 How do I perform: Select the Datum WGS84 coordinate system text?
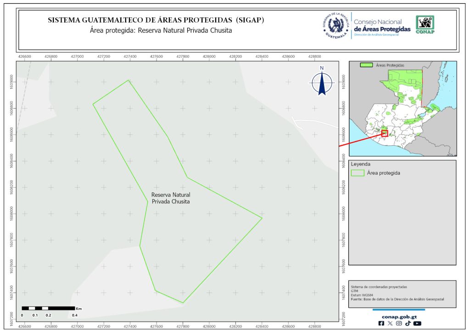pyautogui.click(x=362, y=295)
